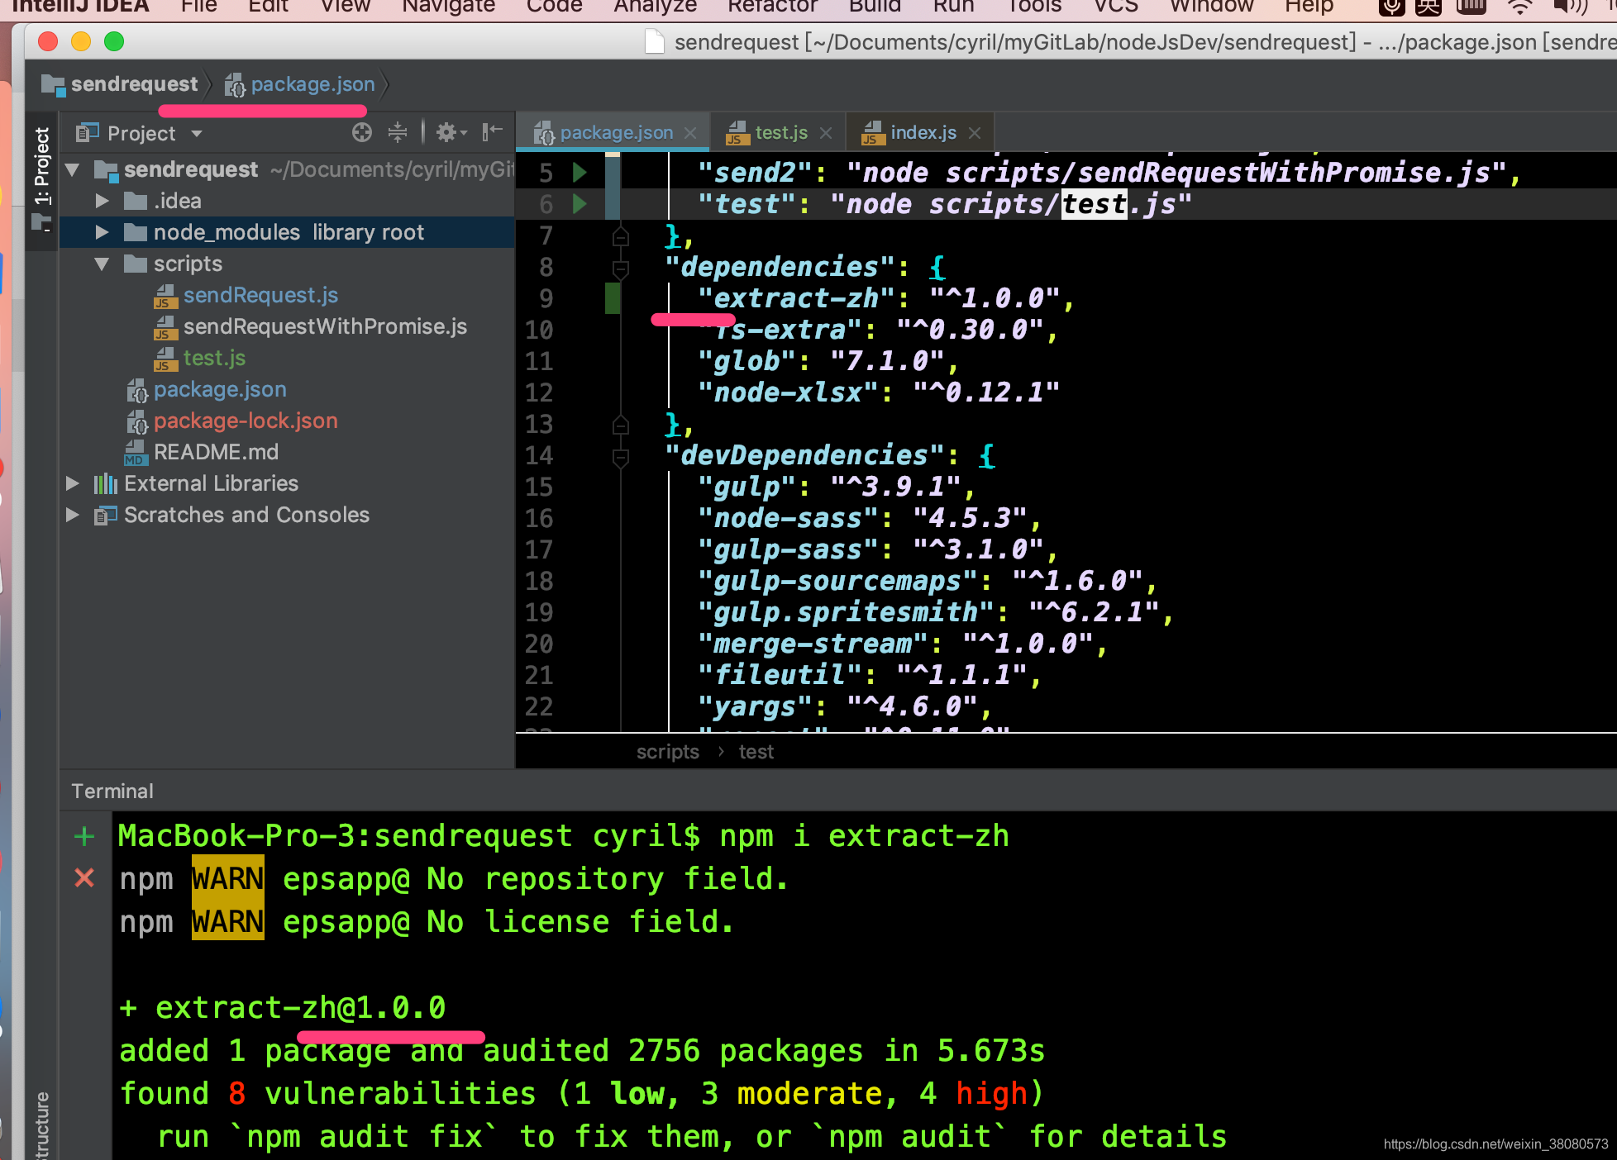The width and height of the screenshot is (1617, 1160).
Task: Click the "extract-zh" dependency text in editor
Action: pos(796,298)
